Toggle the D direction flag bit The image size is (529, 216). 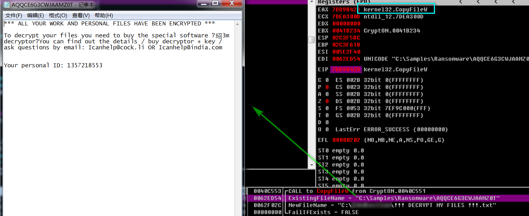[327, 122]
